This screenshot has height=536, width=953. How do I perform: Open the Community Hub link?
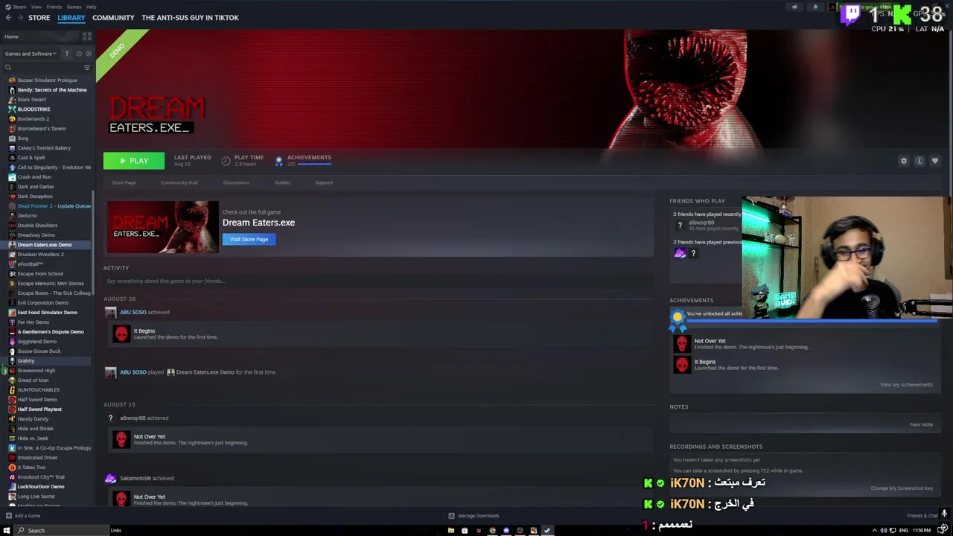tap(179, 182)
